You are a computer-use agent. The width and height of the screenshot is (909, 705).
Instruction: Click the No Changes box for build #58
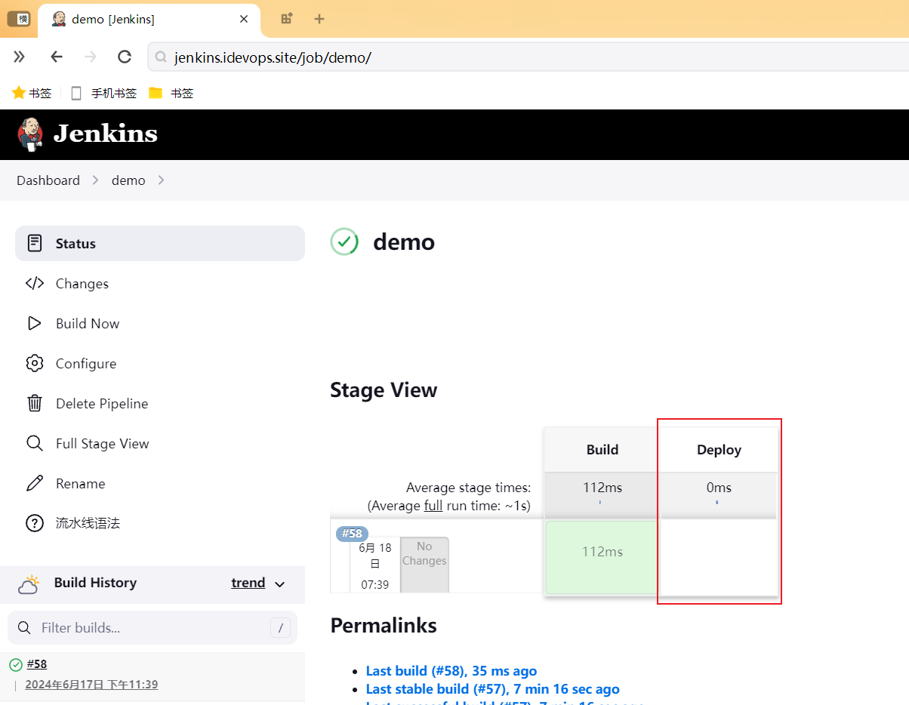click(424, 564)
